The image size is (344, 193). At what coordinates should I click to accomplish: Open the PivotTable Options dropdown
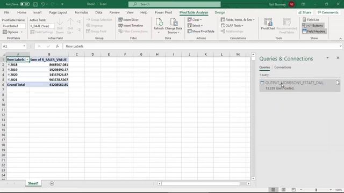(13, 32)
